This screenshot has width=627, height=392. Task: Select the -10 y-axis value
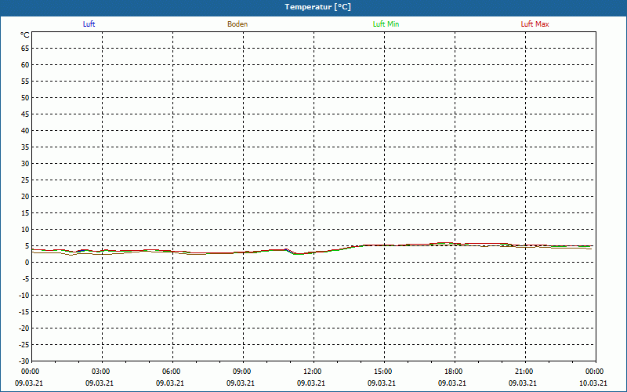pos(24,296)
